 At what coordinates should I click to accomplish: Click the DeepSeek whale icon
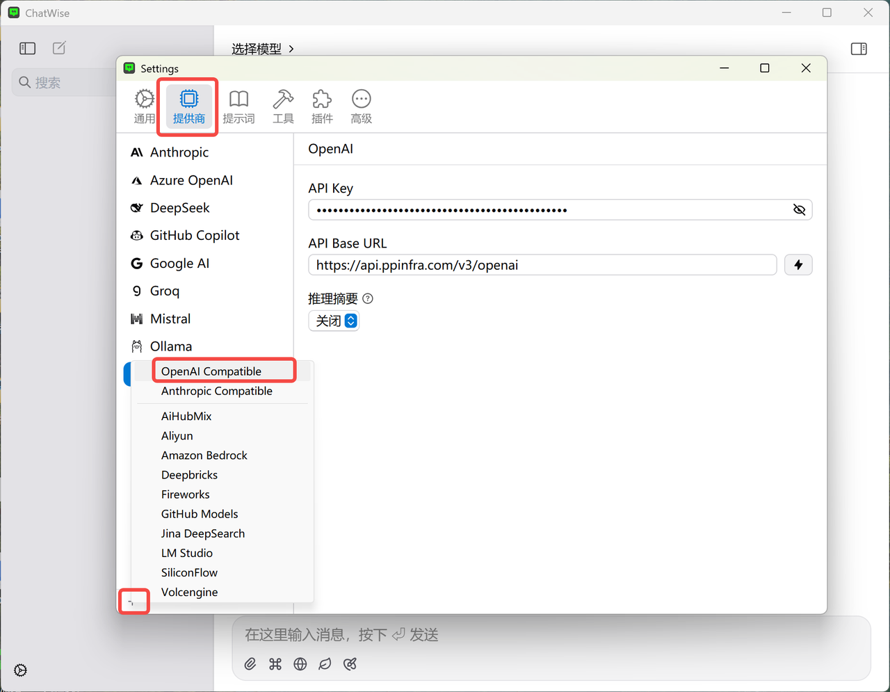137,208
